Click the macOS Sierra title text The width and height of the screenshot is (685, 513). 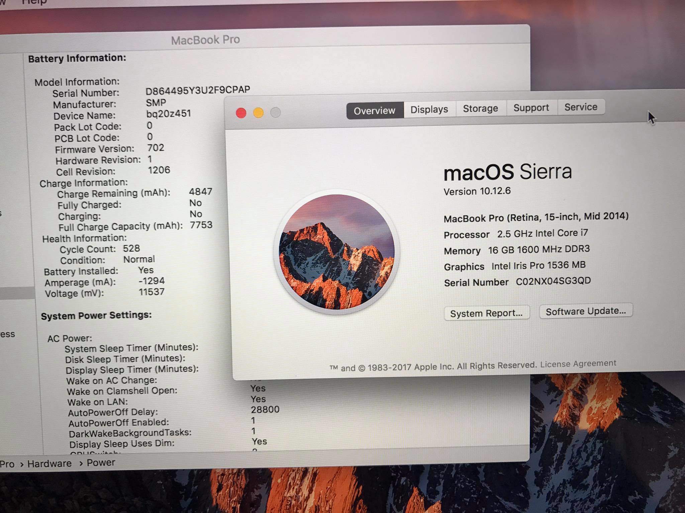[508, 172]
